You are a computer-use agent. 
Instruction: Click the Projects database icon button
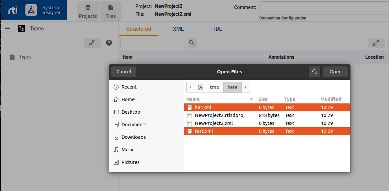tap(88, 11)
